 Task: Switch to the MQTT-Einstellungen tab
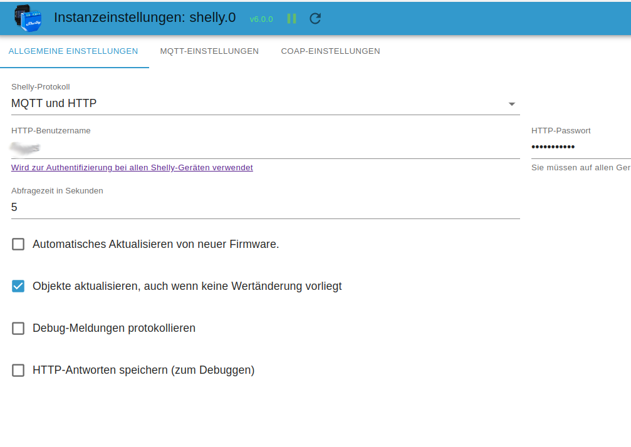pyautogui.click(x=209, y=51)
